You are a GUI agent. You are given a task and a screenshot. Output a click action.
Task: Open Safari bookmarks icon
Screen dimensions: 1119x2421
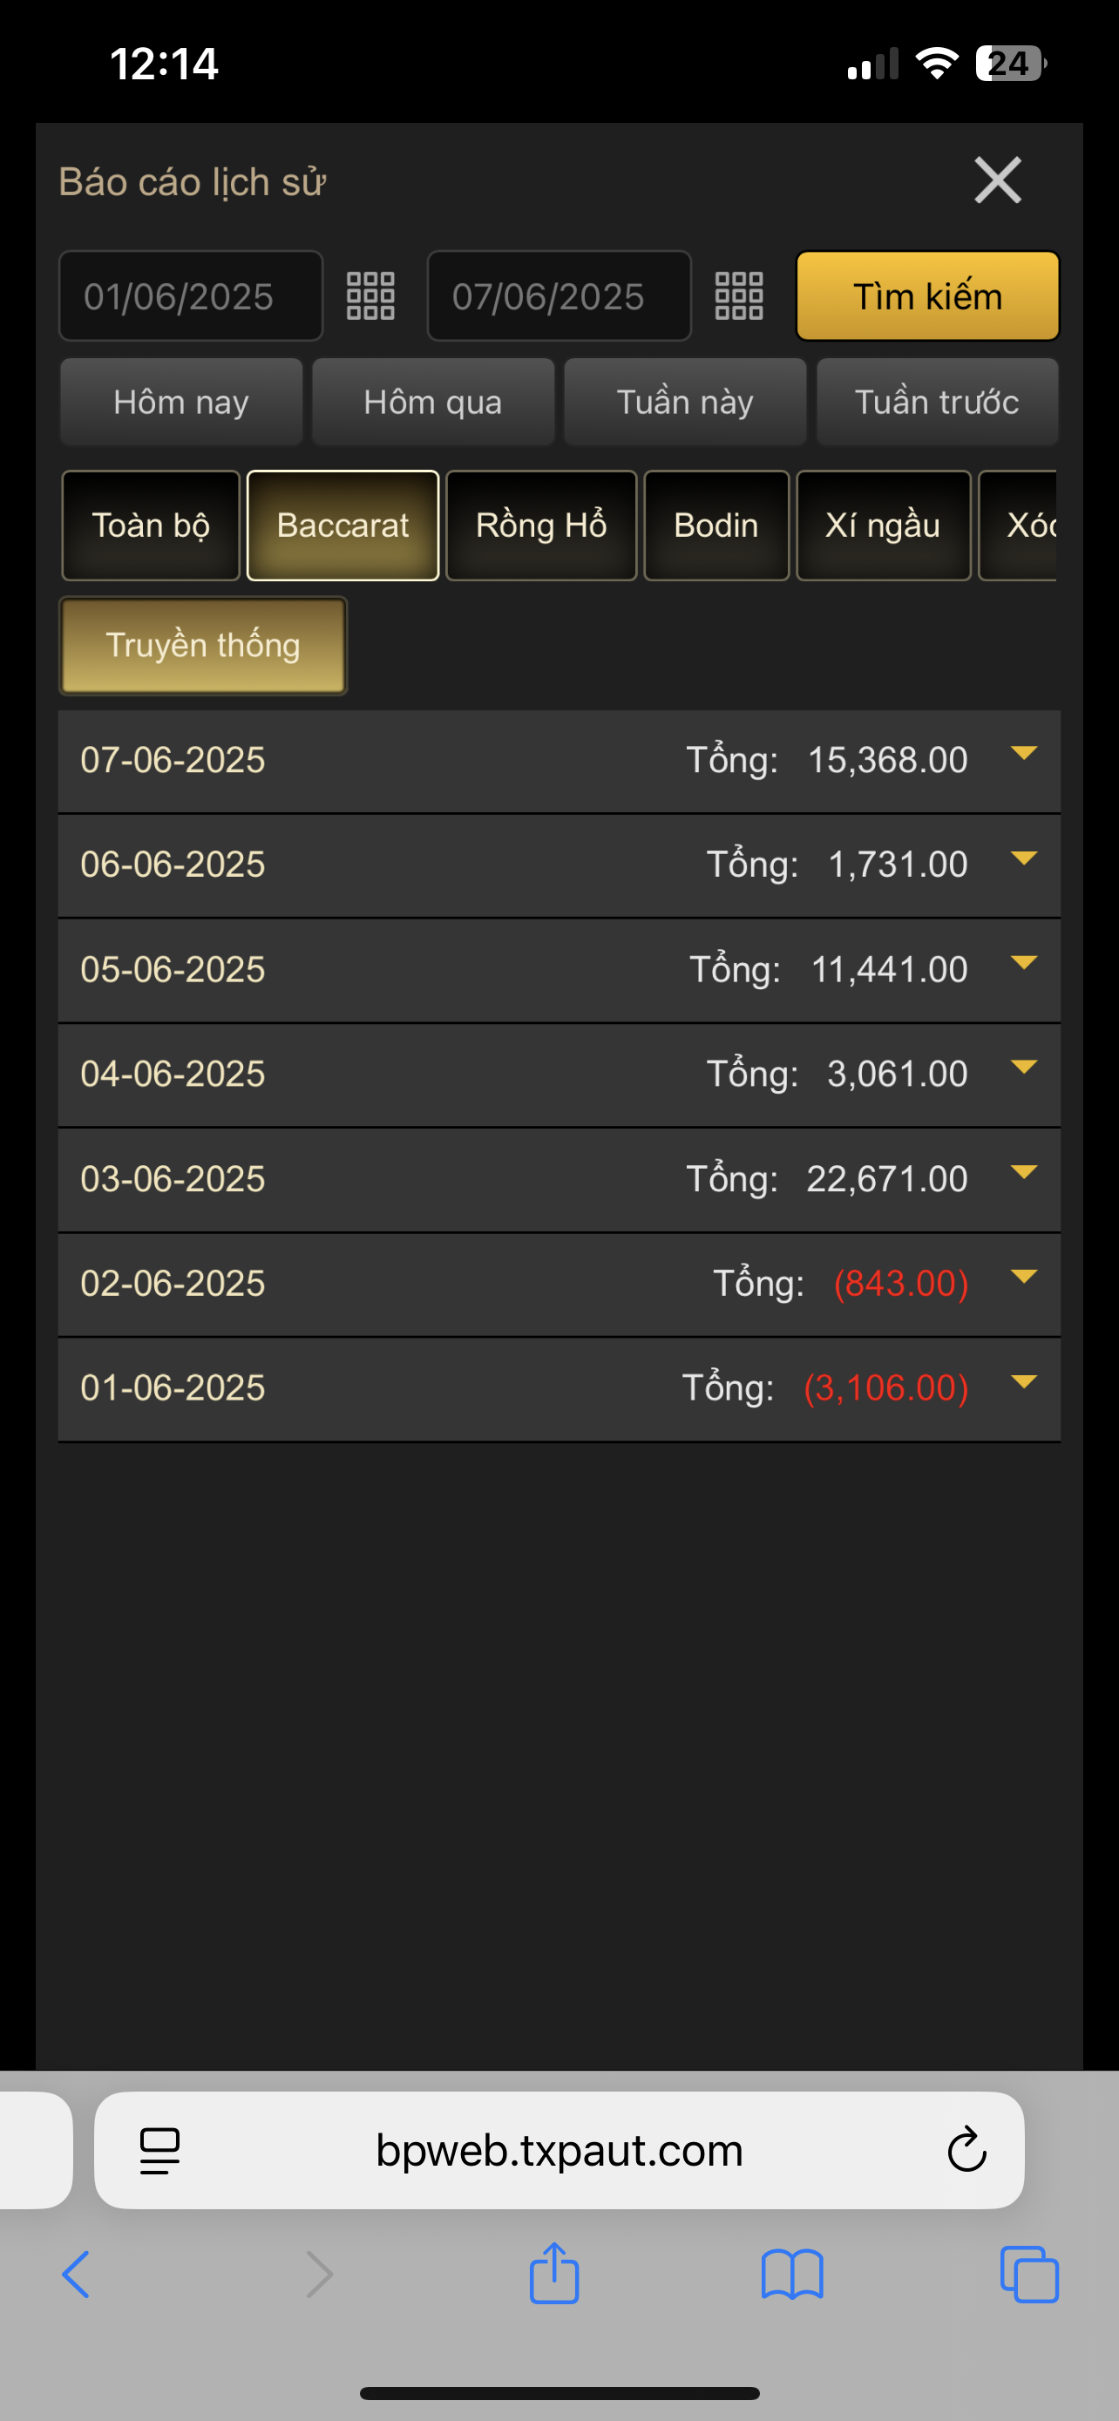pyautogui.click(x=792, y=2275)
